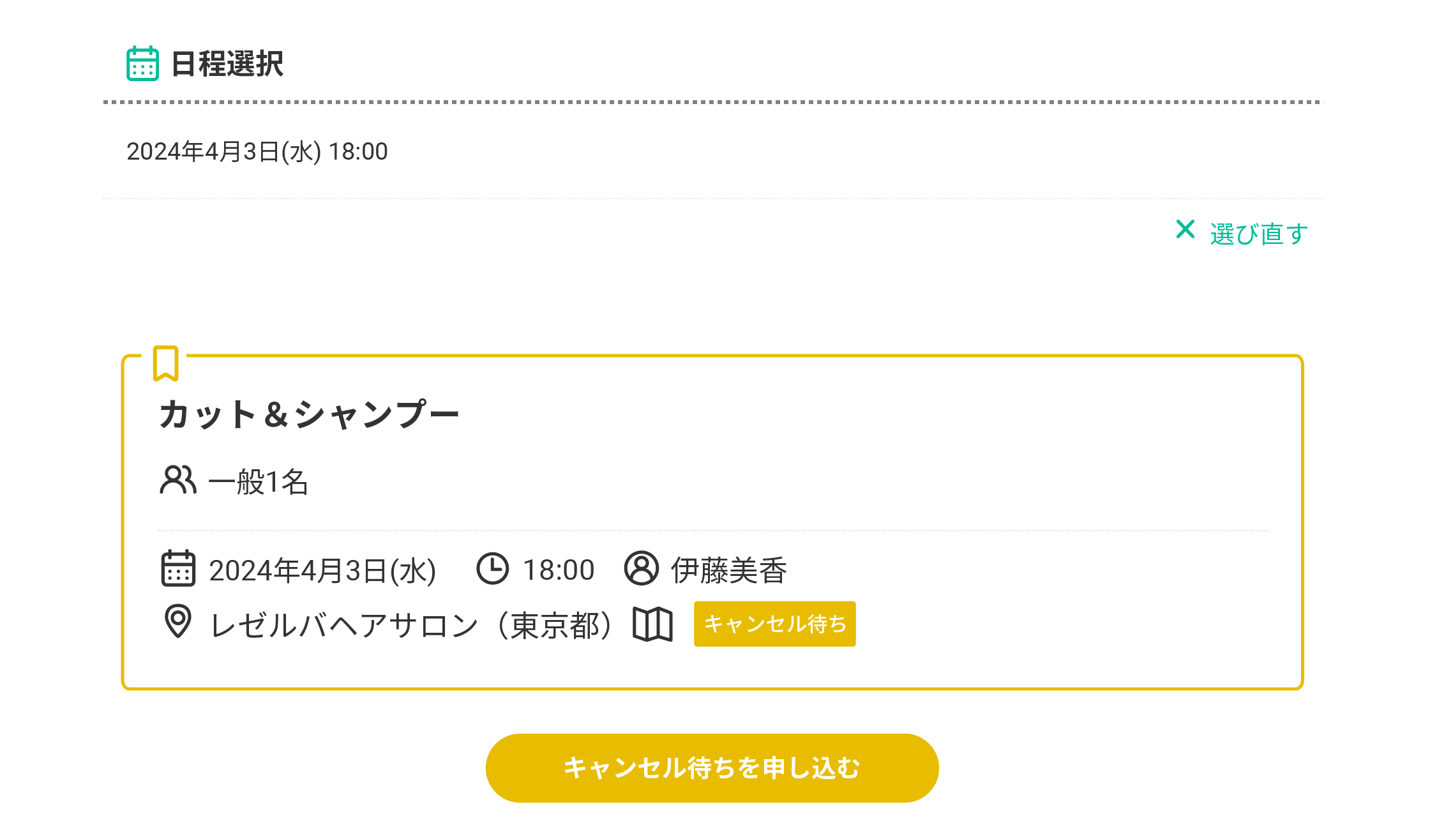This screenshot has width=1430, height=839.
Task: Click the people icon beside 一般1名
Action: 177,480
